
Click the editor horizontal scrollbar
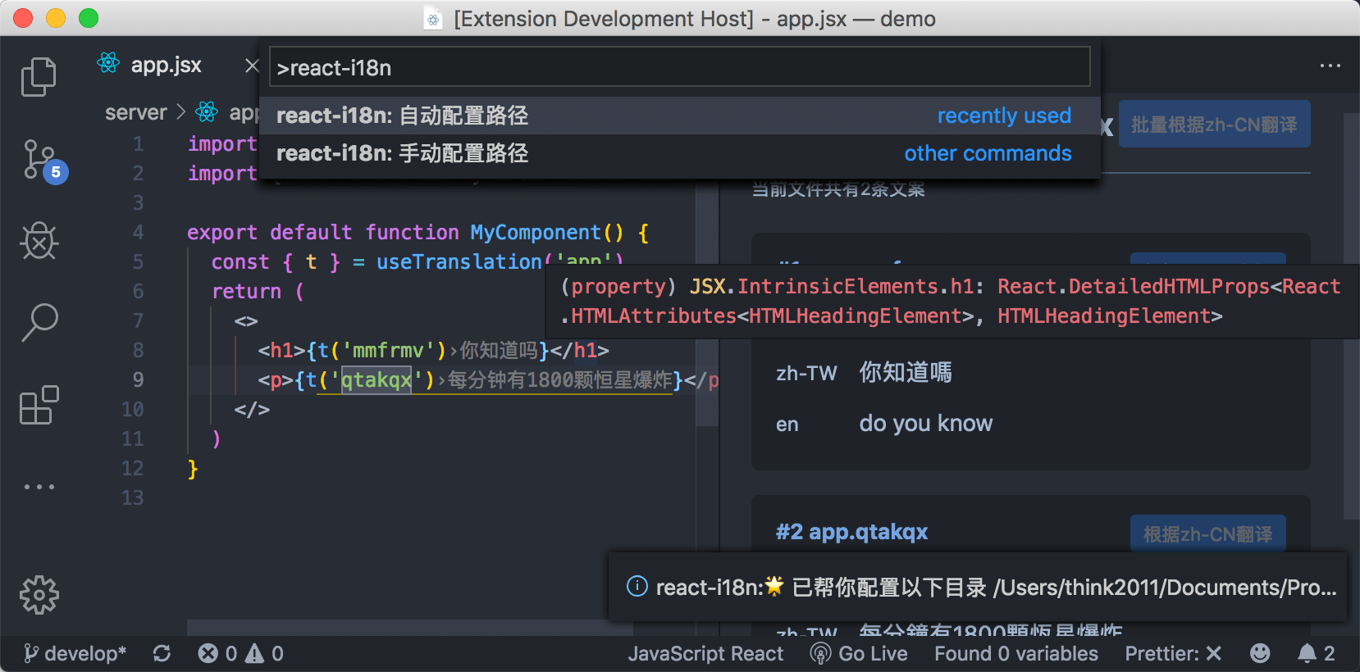pyautogui.click(x=409, y=628)
